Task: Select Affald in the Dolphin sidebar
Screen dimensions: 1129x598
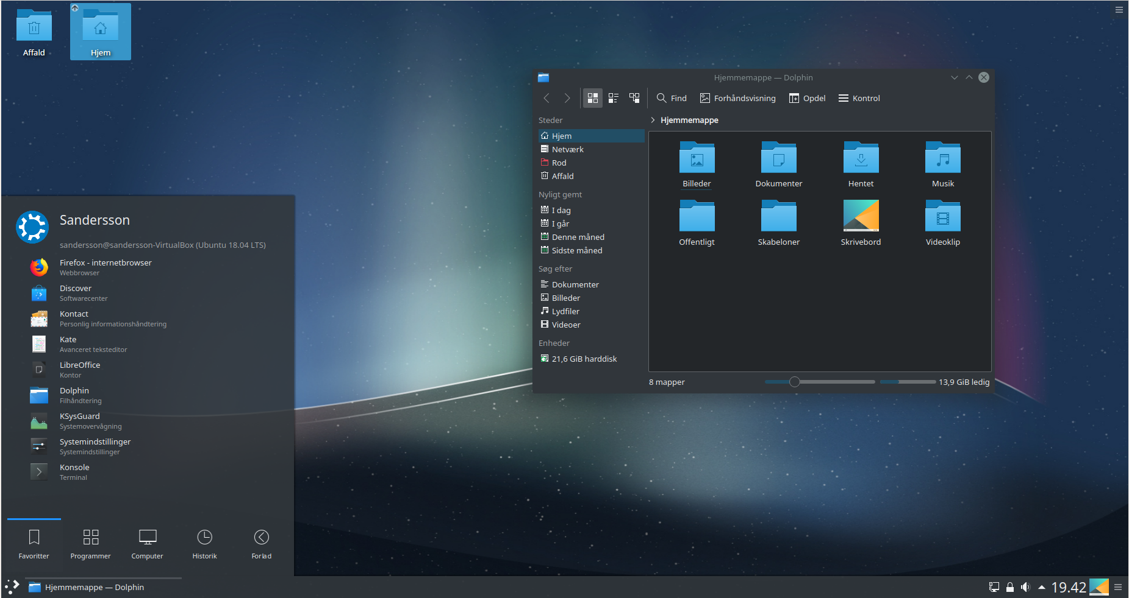Action: (x=590, y=176)
